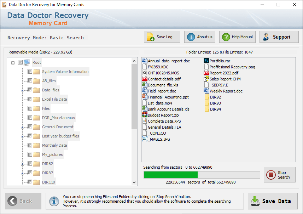Click the DIR94 folder icon
Image resolution: width=303 pixels, height=214 pixels.
pyautogui.click(x=207, y=109)
